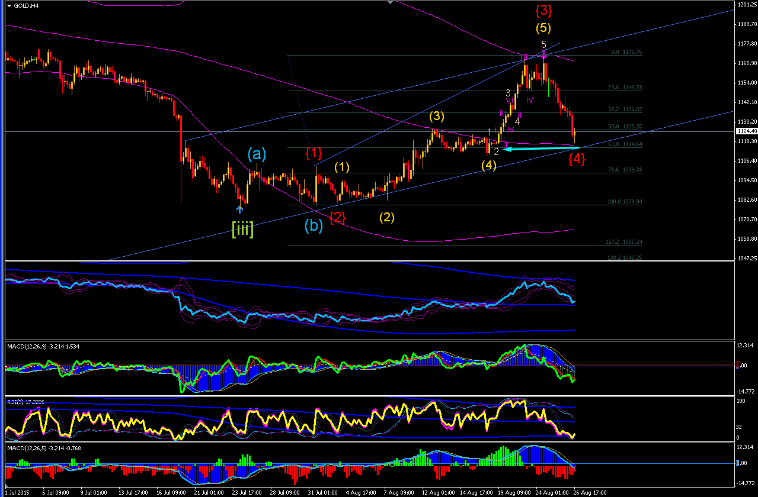Select the blue (a) wave label
758x497 pixels.
click(x=257, y=155)
